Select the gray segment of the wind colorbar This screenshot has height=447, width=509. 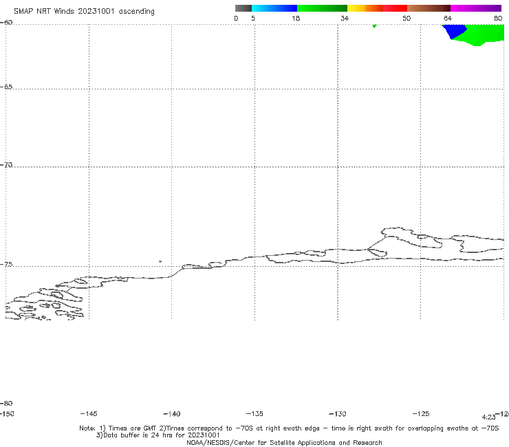(243, 8)
